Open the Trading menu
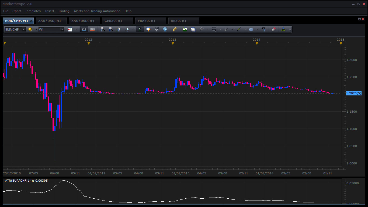Screen dimensions: 368x207 click(x=64, y=11)
